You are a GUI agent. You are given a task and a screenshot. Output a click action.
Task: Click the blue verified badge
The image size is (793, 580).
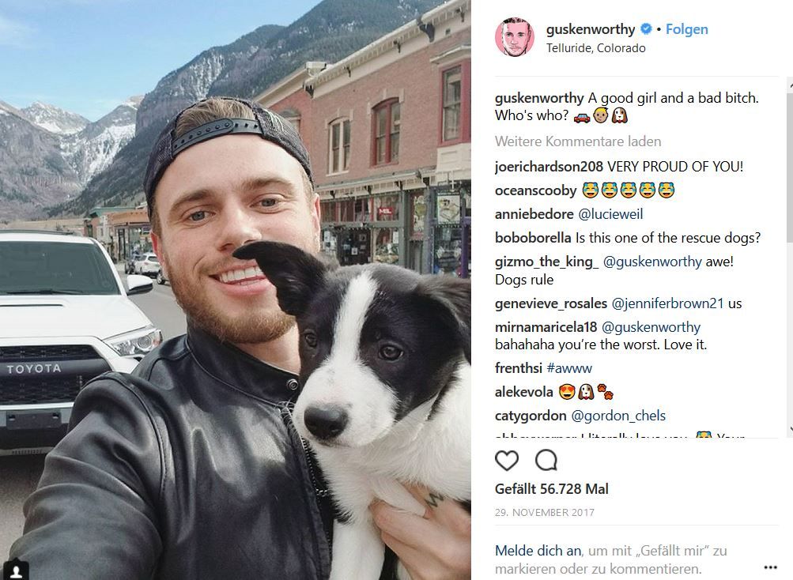(646, 29)
